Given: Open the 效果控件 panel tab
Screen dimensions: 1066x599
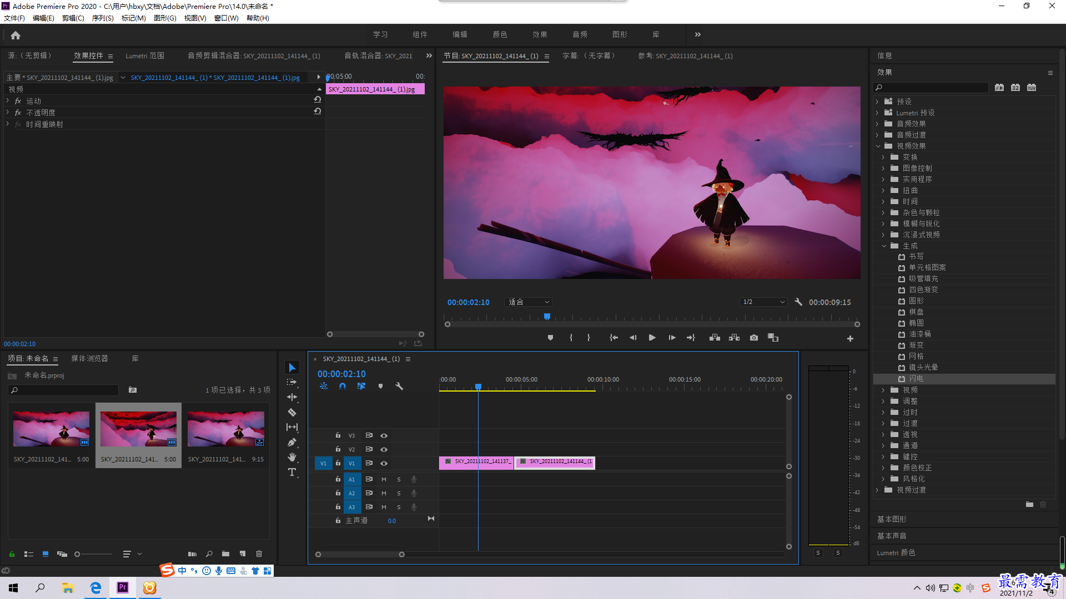Looking at the screenshot, I should coord(88,56).
